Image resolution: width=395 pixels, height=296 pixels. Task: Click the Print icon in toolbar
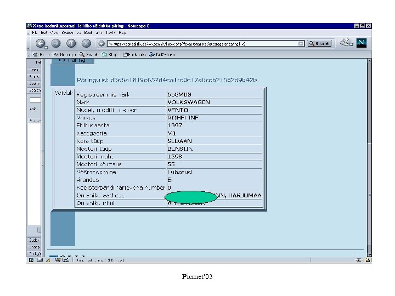coord(346,43)
